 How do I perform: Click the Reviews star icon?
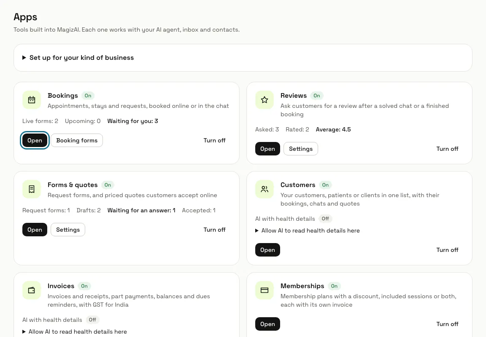tap(265, 100)
